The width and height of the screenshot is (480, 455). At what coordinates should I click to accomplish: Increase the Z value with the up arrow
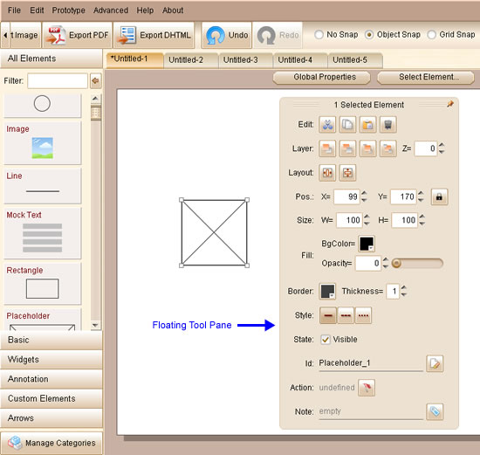click(x=442, y=145)
